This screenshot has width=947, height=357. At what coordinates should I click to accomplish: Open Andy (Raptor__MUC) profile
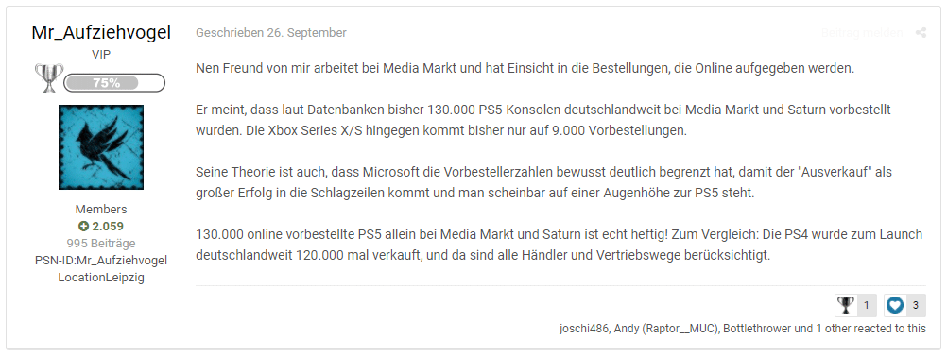(x=665, y=329)
